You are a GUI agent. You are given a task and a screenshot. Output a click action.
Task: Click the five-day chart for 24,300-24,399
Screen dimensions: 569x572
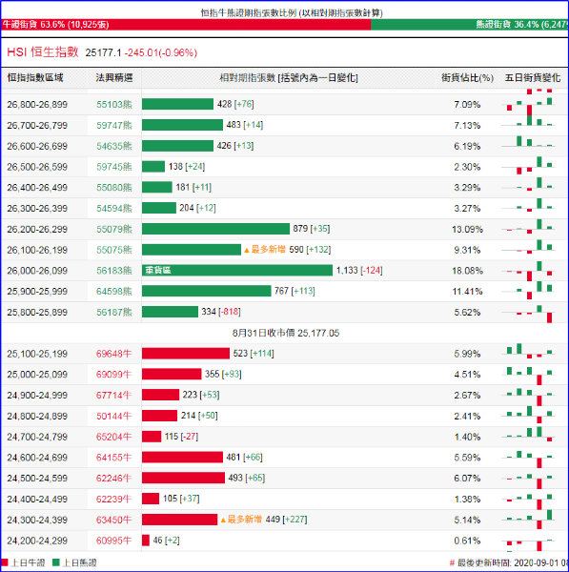click(x=528, y=520)
